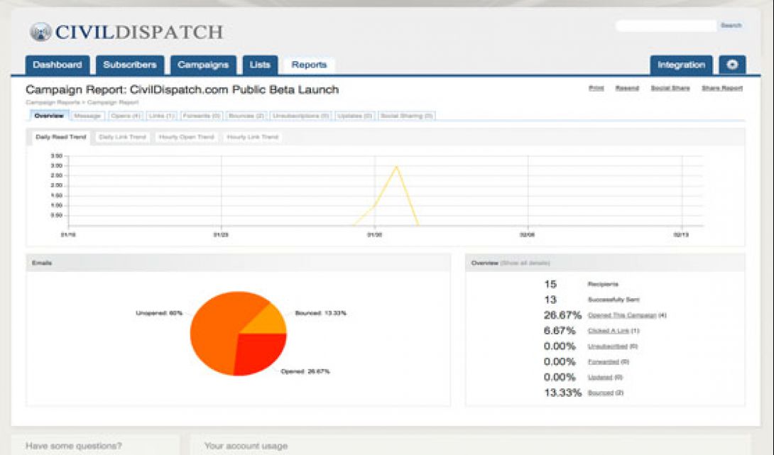Image resolution: width=774 pixels, height=455 pixels.
Task: Click the "Your account usage" heading
Action: pyautogui.click(x=246, y=446)
